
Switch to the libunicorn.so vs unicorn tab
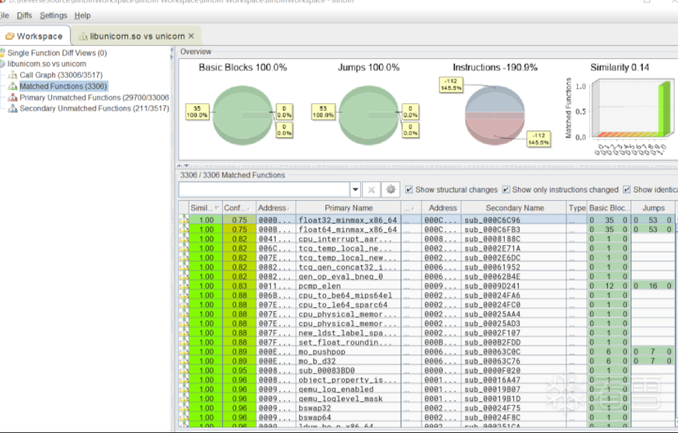click(x=137, y=36)
